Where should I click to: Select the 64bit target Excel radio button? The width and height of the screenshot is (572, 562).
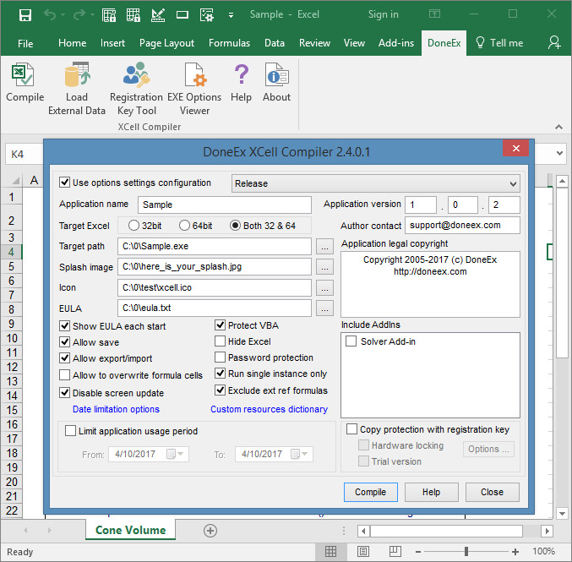[x=184, y=226]
